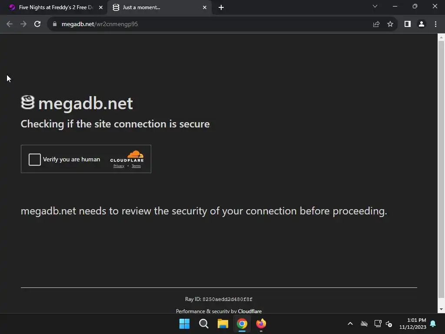Click "Checking if the site connection is secure" text
445x334 pixels.
(x=115, y=124)
